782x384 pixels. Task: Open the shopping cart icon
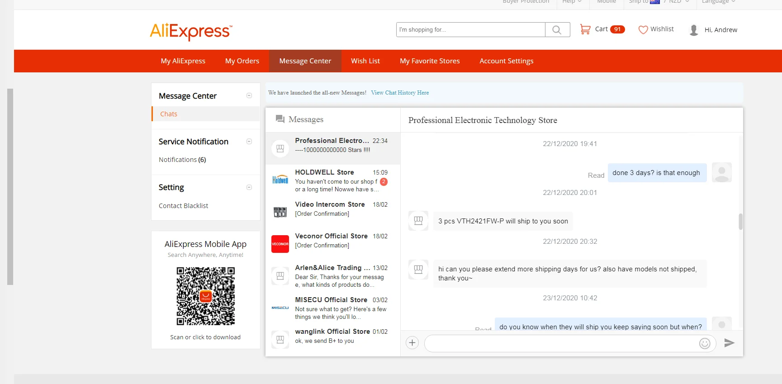(585, 29)
